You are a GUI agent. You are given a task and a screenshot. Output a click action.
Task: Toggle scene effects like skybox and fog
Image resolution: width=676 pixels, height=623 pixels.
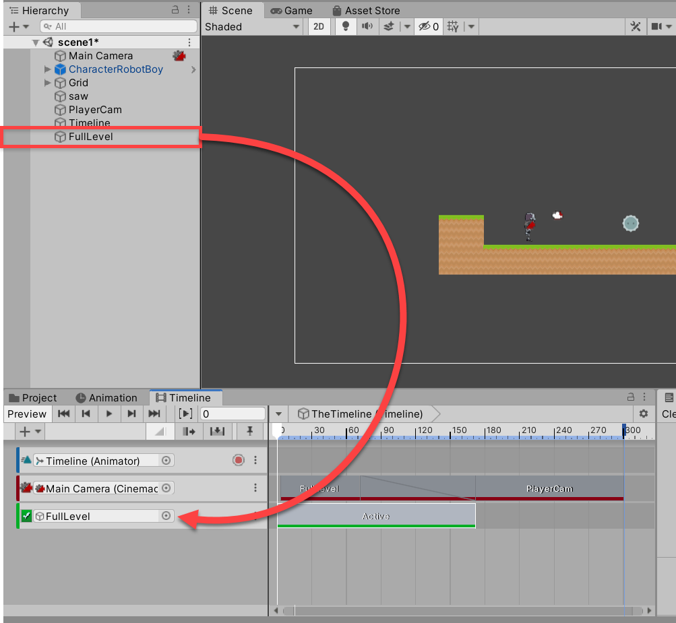(x=388, y=27)
